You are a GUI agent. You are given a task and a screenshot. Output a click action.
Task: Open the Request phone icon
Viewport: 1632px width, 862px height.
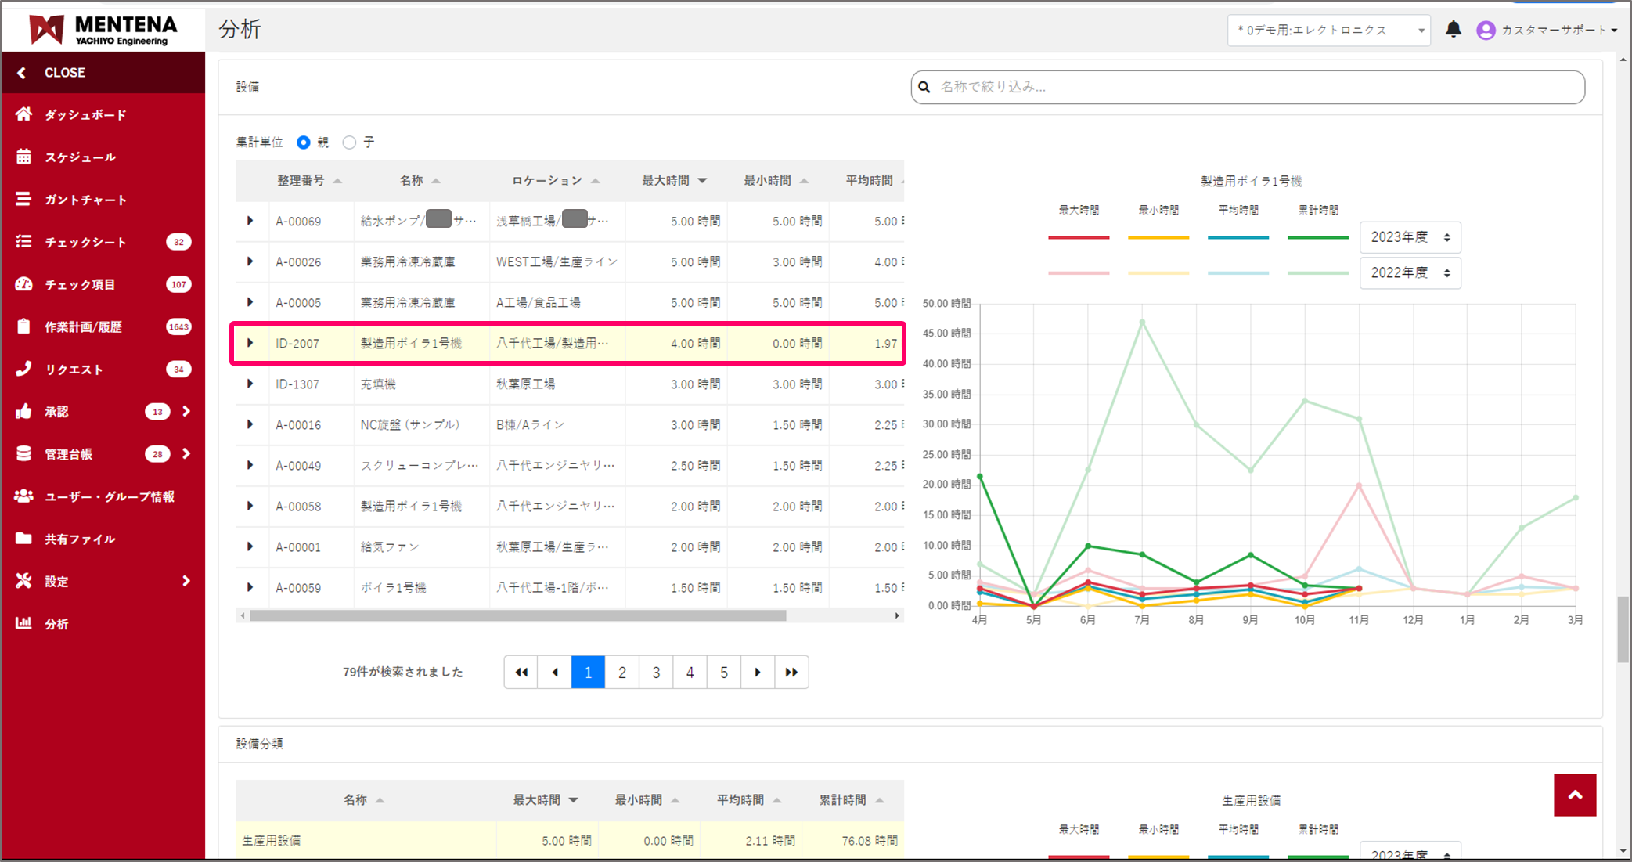[x=24, y=369]
